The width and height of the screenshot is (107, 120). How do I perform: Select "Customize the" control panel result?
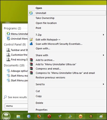coord(17,55)
